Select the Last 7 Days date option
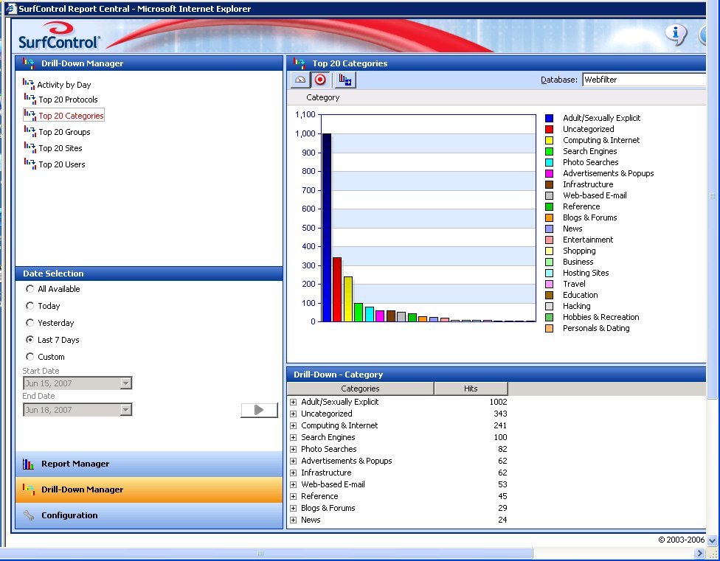Screen dimensions: 720x561 click(30, 339)
